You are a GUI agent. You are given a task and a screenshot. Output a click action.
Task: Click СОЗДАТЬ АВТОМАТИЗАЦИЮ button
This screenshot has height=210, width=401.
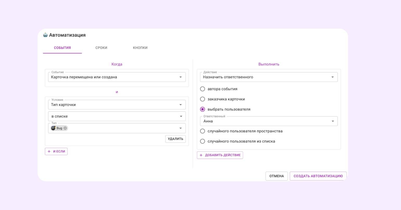318,176
